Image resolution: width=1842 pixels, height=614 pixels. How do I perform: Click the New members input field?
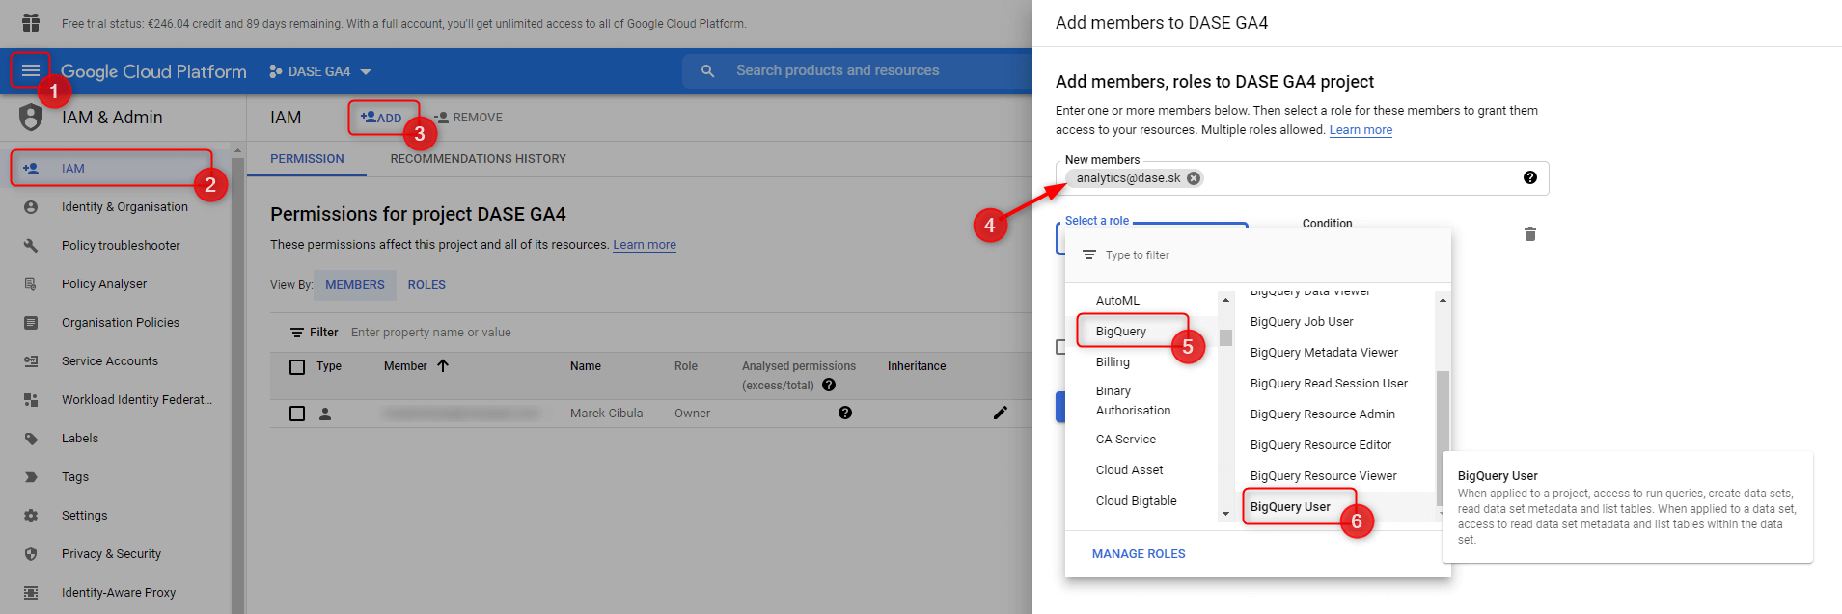(1303, 178)
